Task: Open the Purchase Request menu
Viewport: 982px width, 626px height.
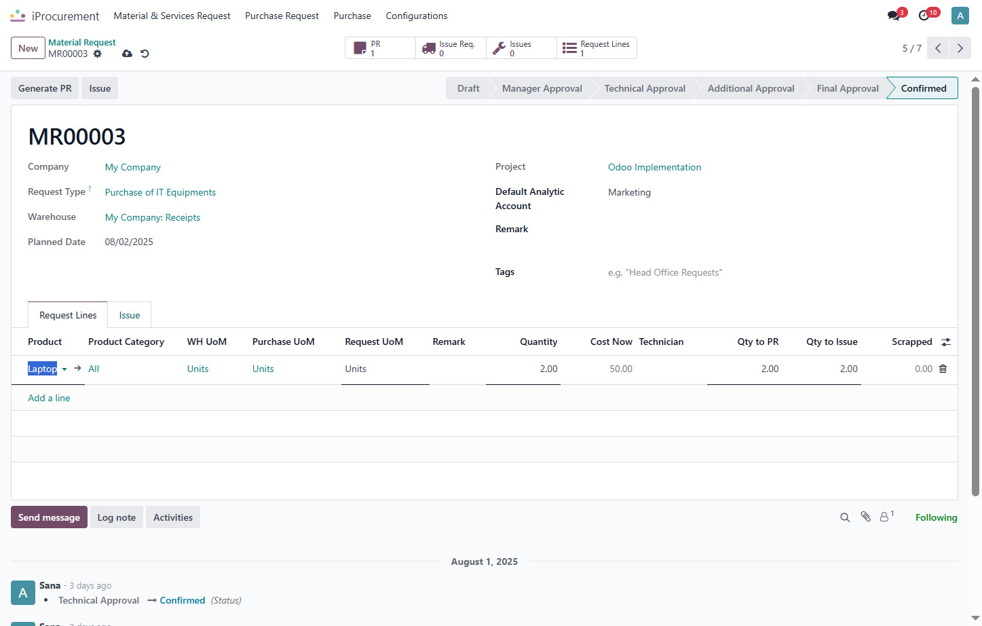Action: pyautogui.click(x=282, y=16)
